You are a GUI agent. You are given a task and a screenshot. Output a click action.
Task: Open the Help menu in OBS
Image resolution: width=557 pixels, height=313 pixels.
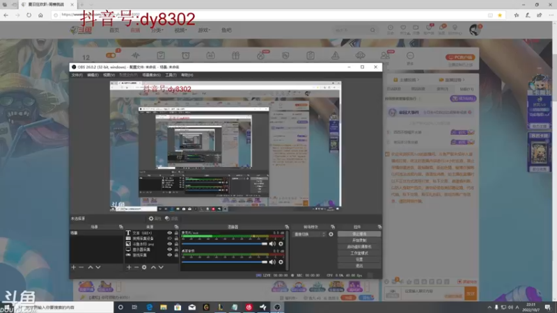187,75
